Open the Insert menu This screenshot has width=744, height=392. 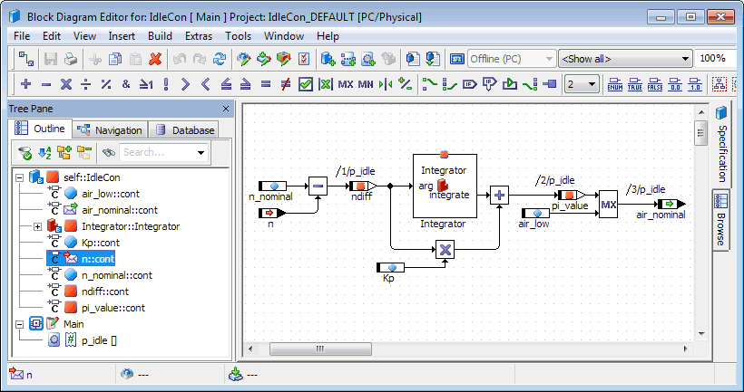122,36
